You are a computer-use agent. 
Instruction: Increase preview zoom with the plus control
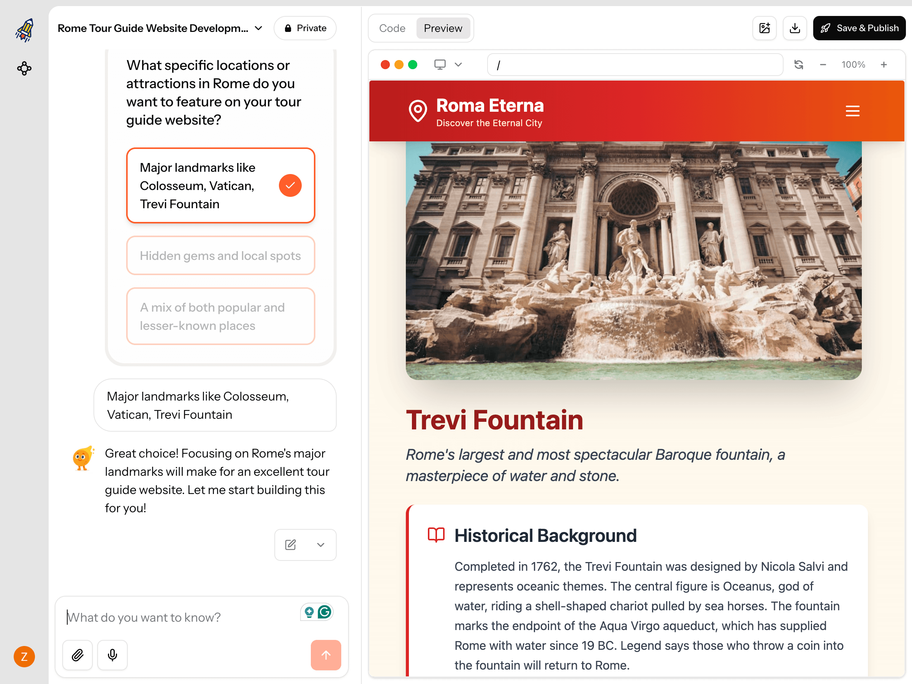click(x=884, y=64)
